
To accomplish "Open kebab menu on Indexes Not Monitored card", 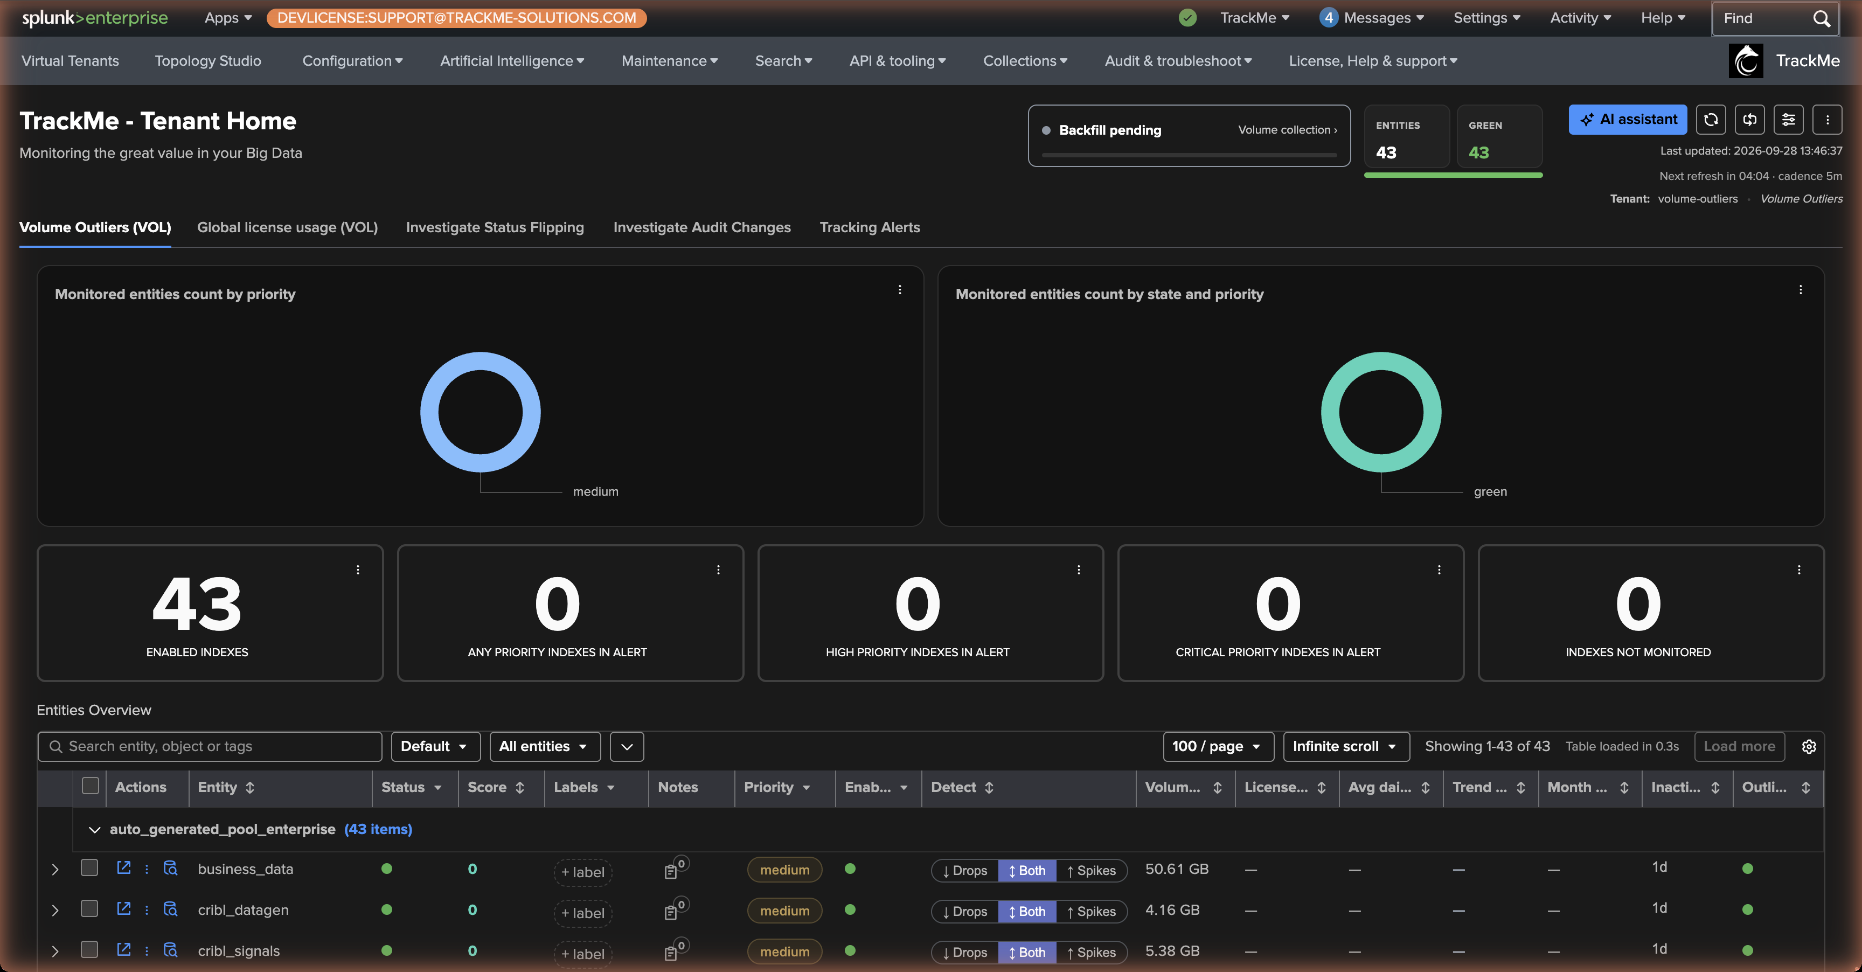I will [1799, 570].
